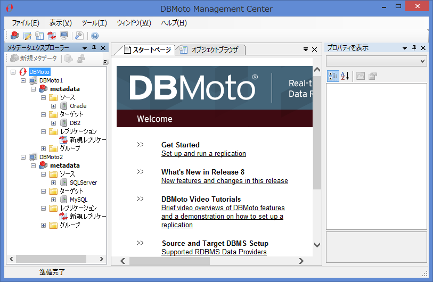
Task: Select the metadata node under DBMoto1
Action: tap(65, 89)
